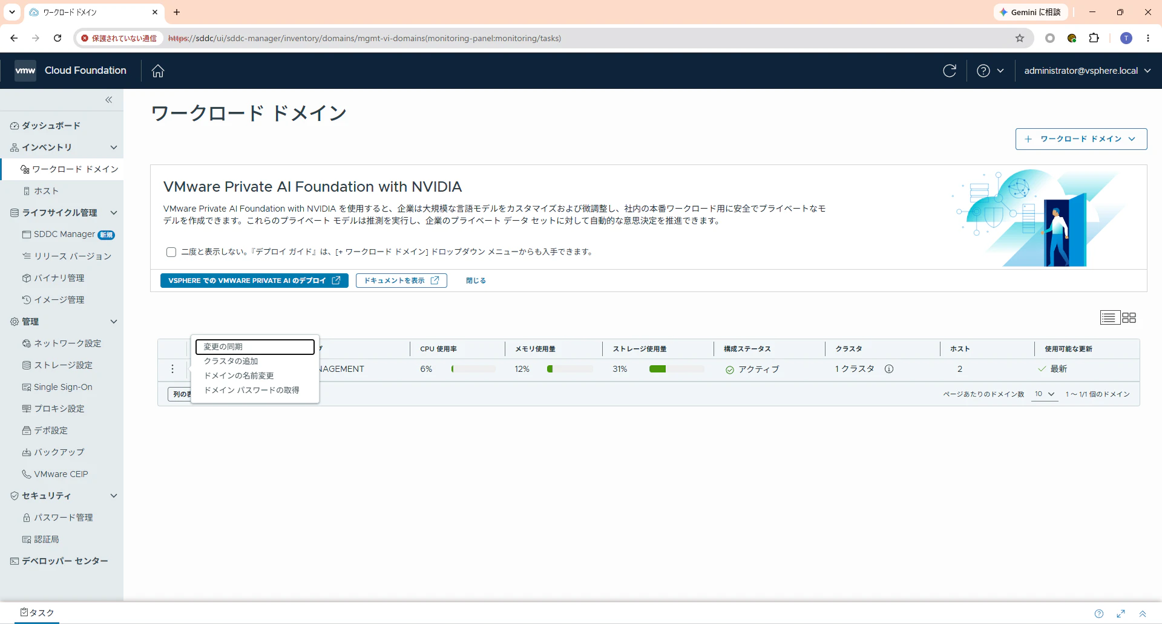Open パスワード管理 page
1162x624 pixels.
[57, 518]
